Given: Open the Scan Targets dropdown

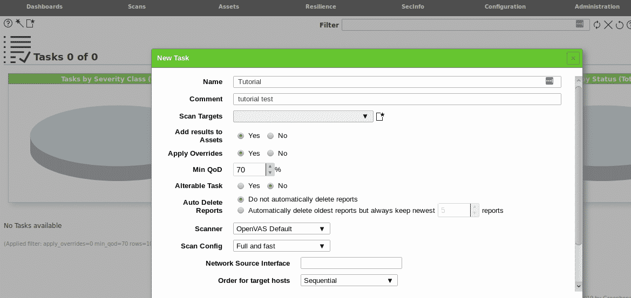Looking at the screenshot, I should [x=303, y=116].
